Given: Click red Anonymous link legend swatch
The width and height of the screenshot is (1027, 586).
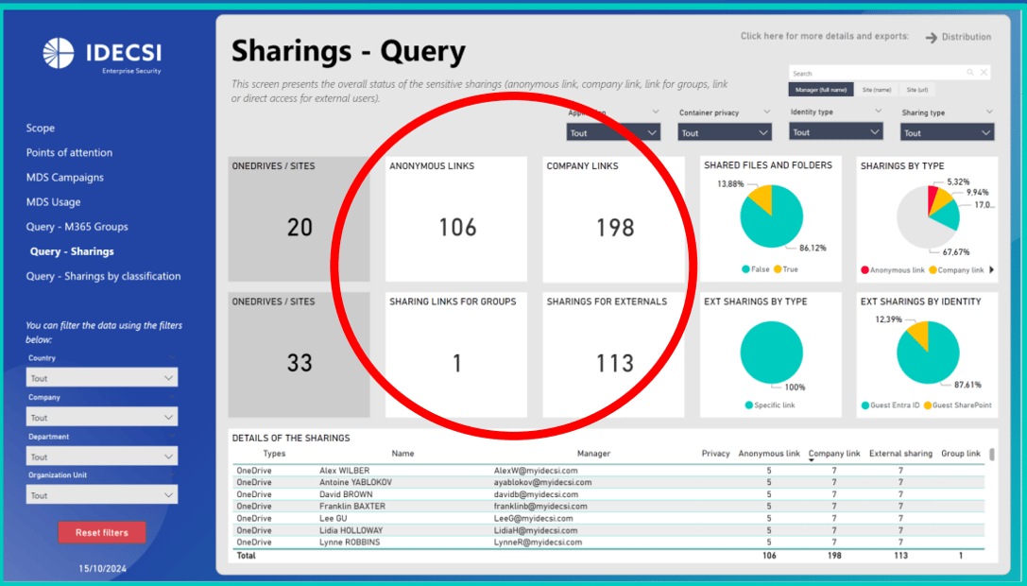Looking at the screenshot, I should (x=864, y=270).
